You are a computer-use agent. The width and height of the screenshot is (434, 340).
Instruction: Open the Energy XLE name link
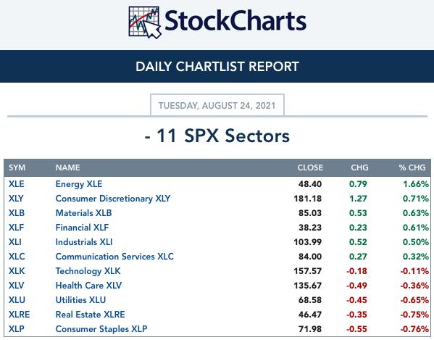[79, 184]
